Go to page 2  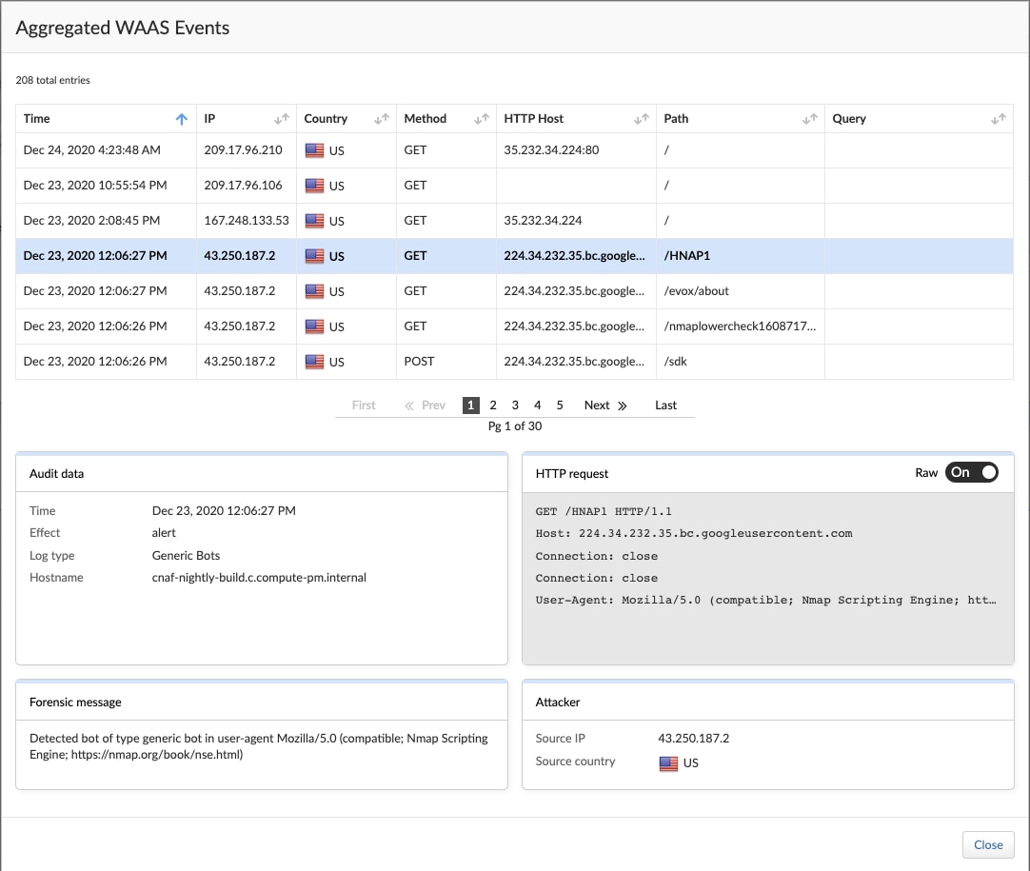click(x=493, y=406)
